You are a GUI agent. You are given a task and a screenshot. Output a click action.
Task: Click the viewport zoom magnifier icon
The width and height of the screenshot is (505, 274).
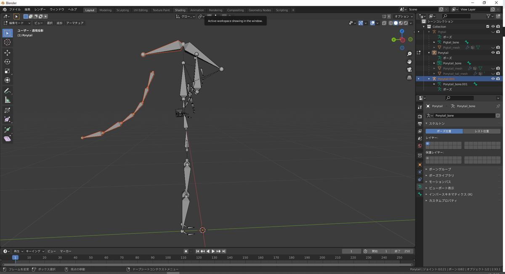(409, 54)
